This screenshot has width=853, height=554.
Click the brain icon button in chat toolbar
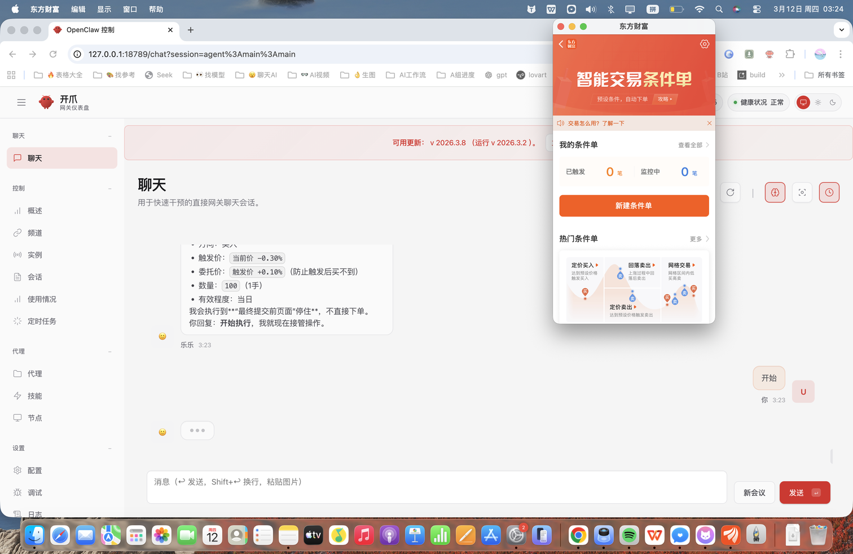click(x=775, y=192)
